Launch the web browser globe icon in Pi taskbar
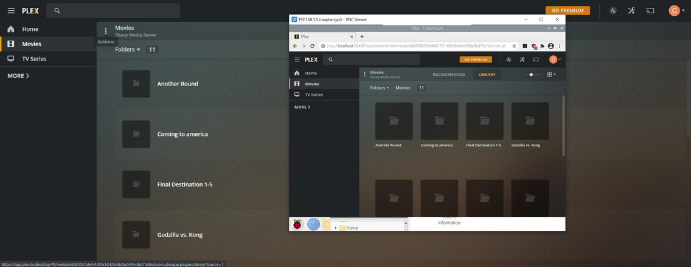691x267 pixels. coord(313,225)
